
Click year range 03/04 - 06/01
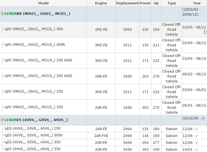click(x=194, y=90)
